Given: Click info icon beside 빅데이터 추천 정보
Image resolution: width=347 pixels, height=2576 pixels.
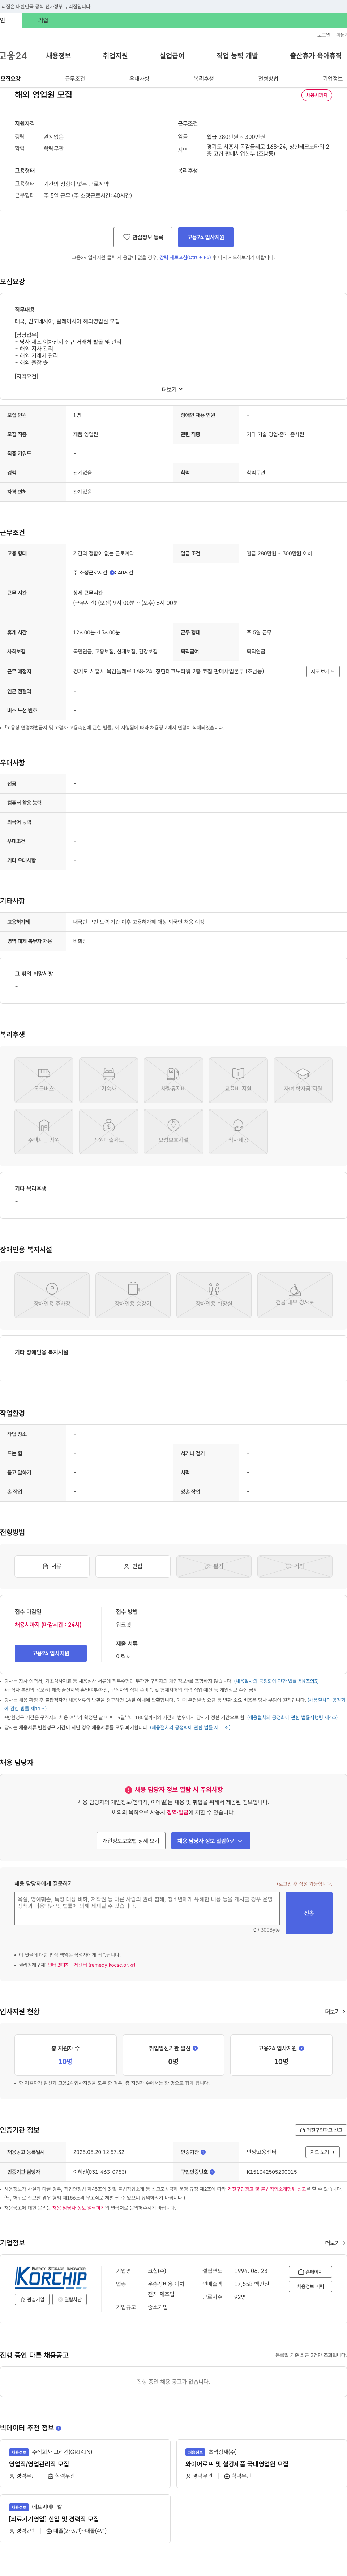Looking at the screenshot, I should tap(59, 2428).
